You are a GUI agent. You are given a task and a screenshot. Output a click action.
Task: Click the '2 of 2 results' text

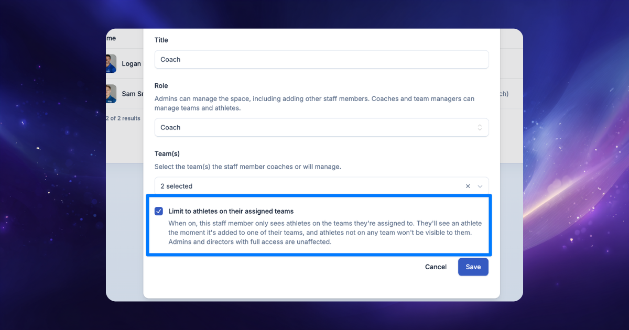pyautogui.click(x=123, y=118)
